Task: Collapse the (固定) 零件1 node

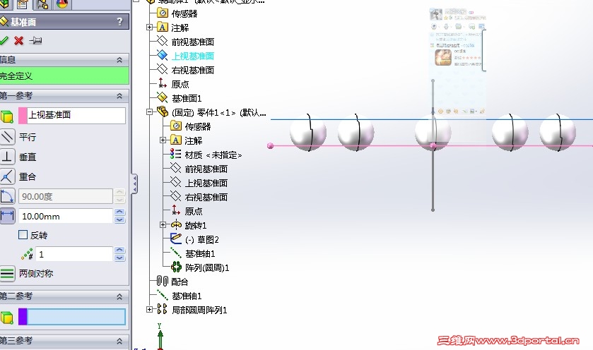Action: pos(149,111)
